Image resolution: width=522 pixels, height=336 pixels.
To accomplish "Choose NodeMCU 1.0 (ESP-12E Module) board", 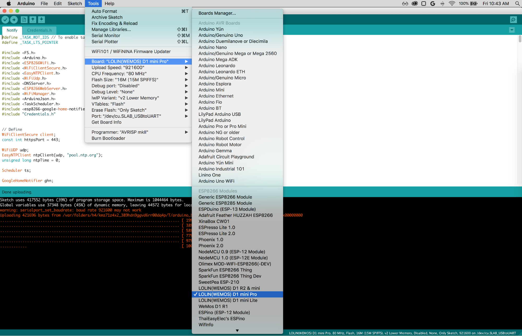I will tap(233, 258).
